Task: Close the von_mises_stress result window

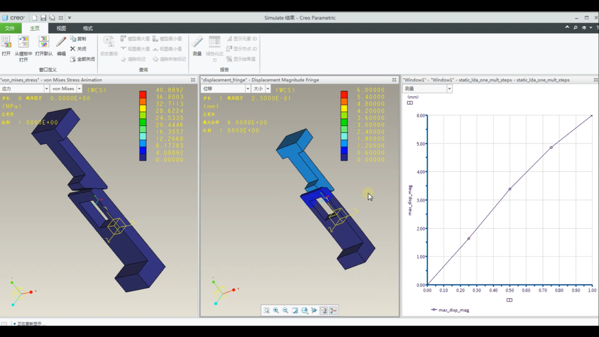Action: 193,80
